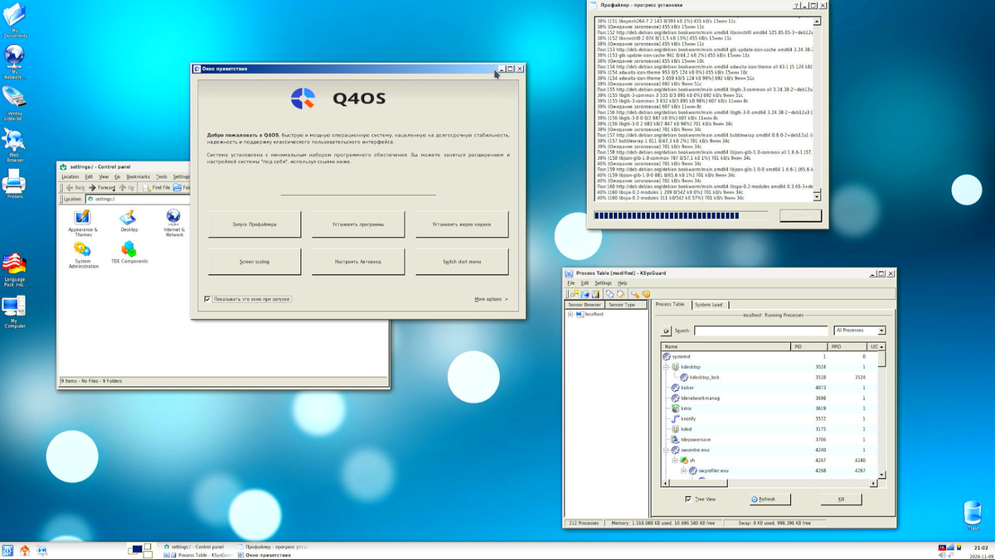Viewport: 995px width, 560px height.
Task: Open the Bookmarks menu in Control panel
Action: tap(139, 176)
